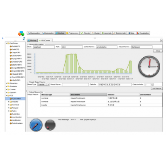This screenshot has height=166, width=166.
Task: Click the blue speedometer gauge
Action: click(x=36, y=125)
